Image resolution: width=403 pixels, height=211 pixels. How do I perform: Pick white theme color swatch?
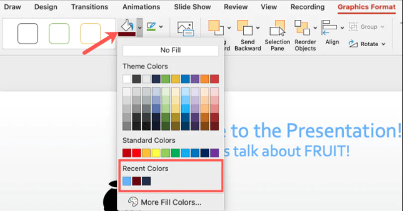127,79
